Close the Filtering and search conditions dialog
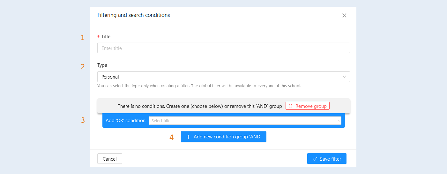 point(344,15)
